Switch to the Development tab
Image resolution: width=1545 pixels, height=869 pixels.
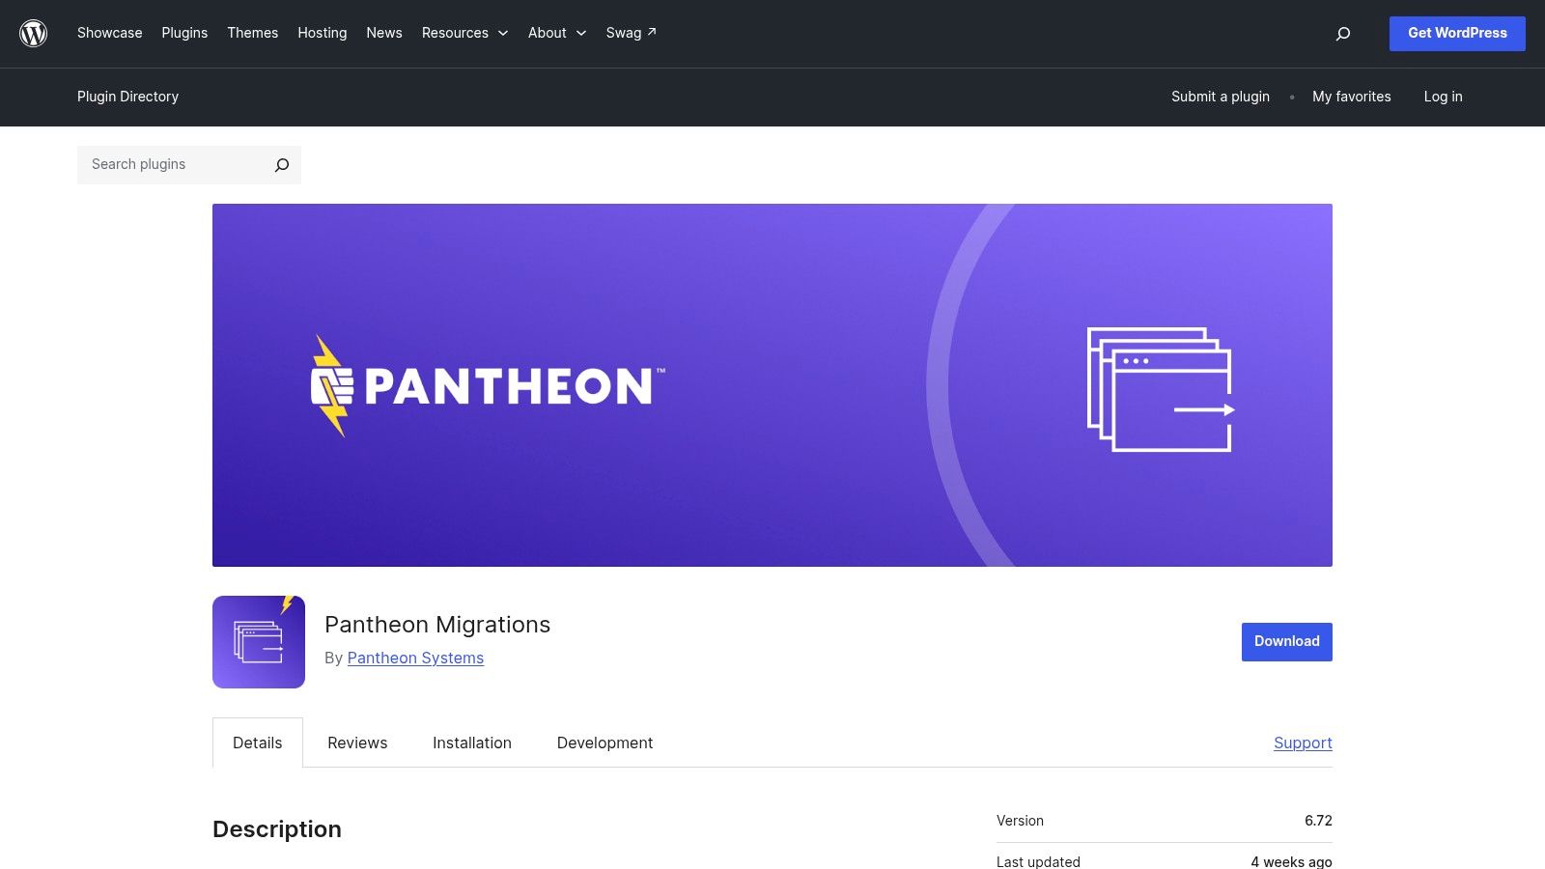tap(605, 743)
